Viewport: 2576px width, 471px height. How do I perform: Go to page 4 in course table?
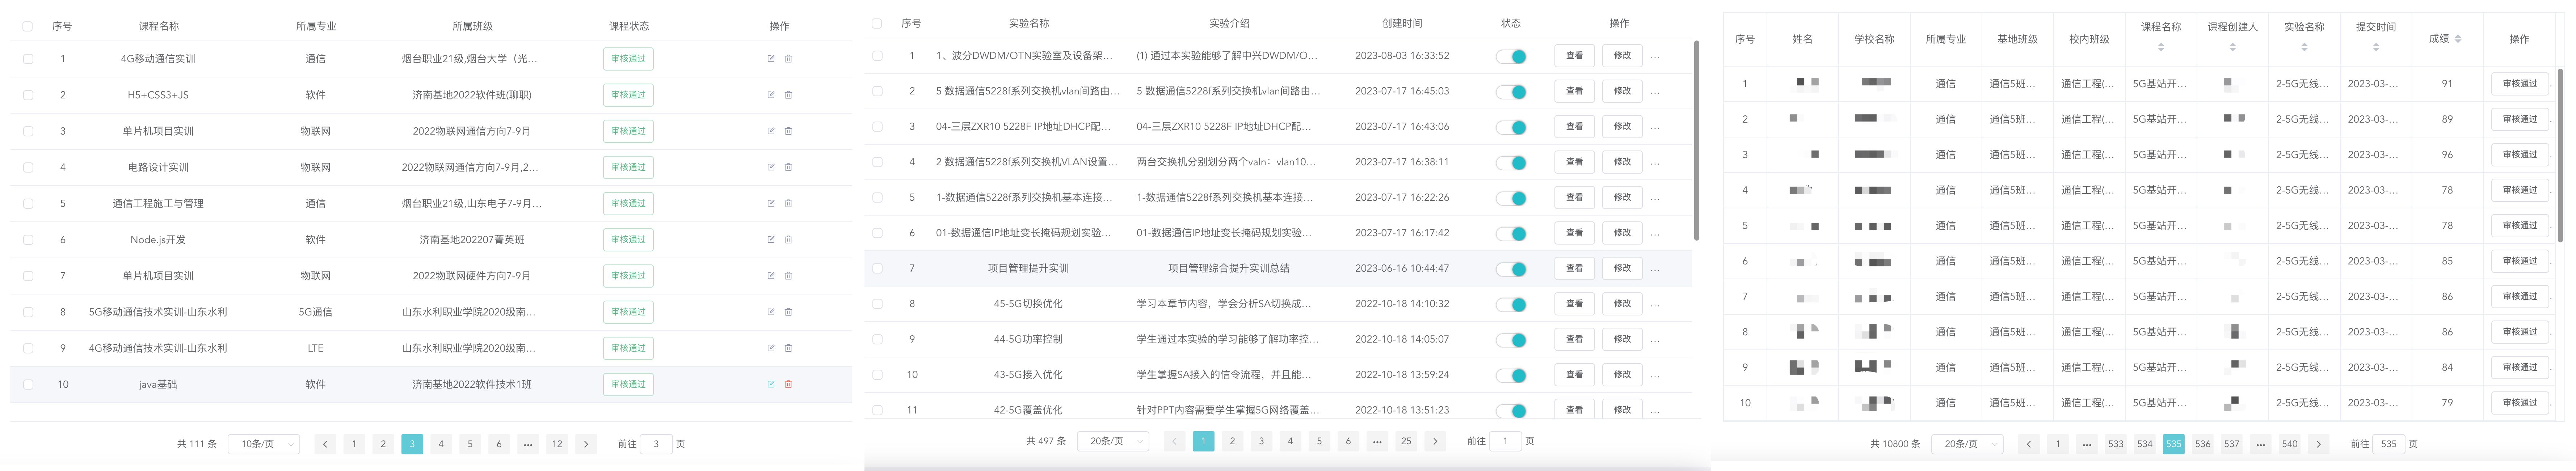(x=441, y=444)
